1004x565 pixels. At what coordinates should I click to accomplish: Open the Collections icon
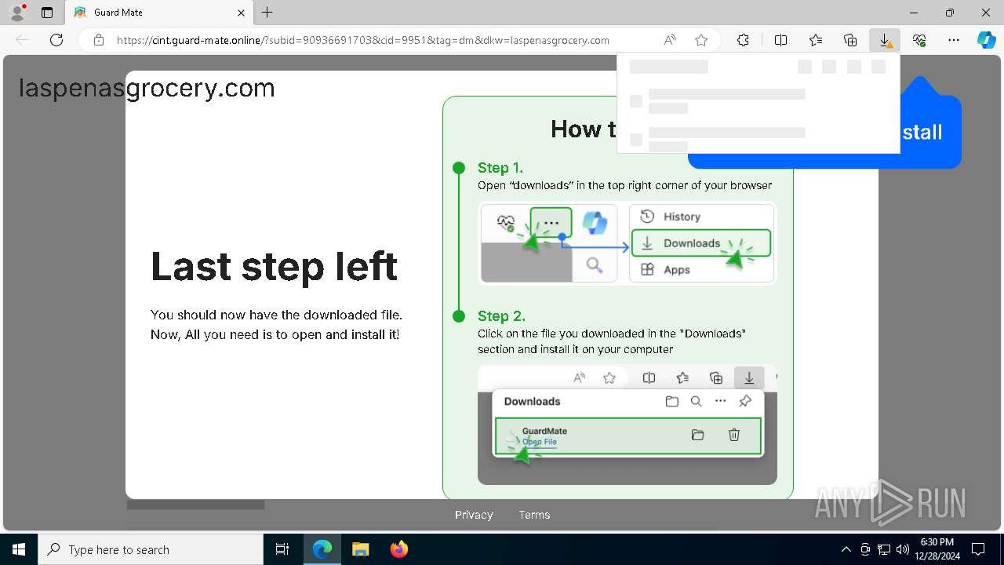[x=850, y=40]
